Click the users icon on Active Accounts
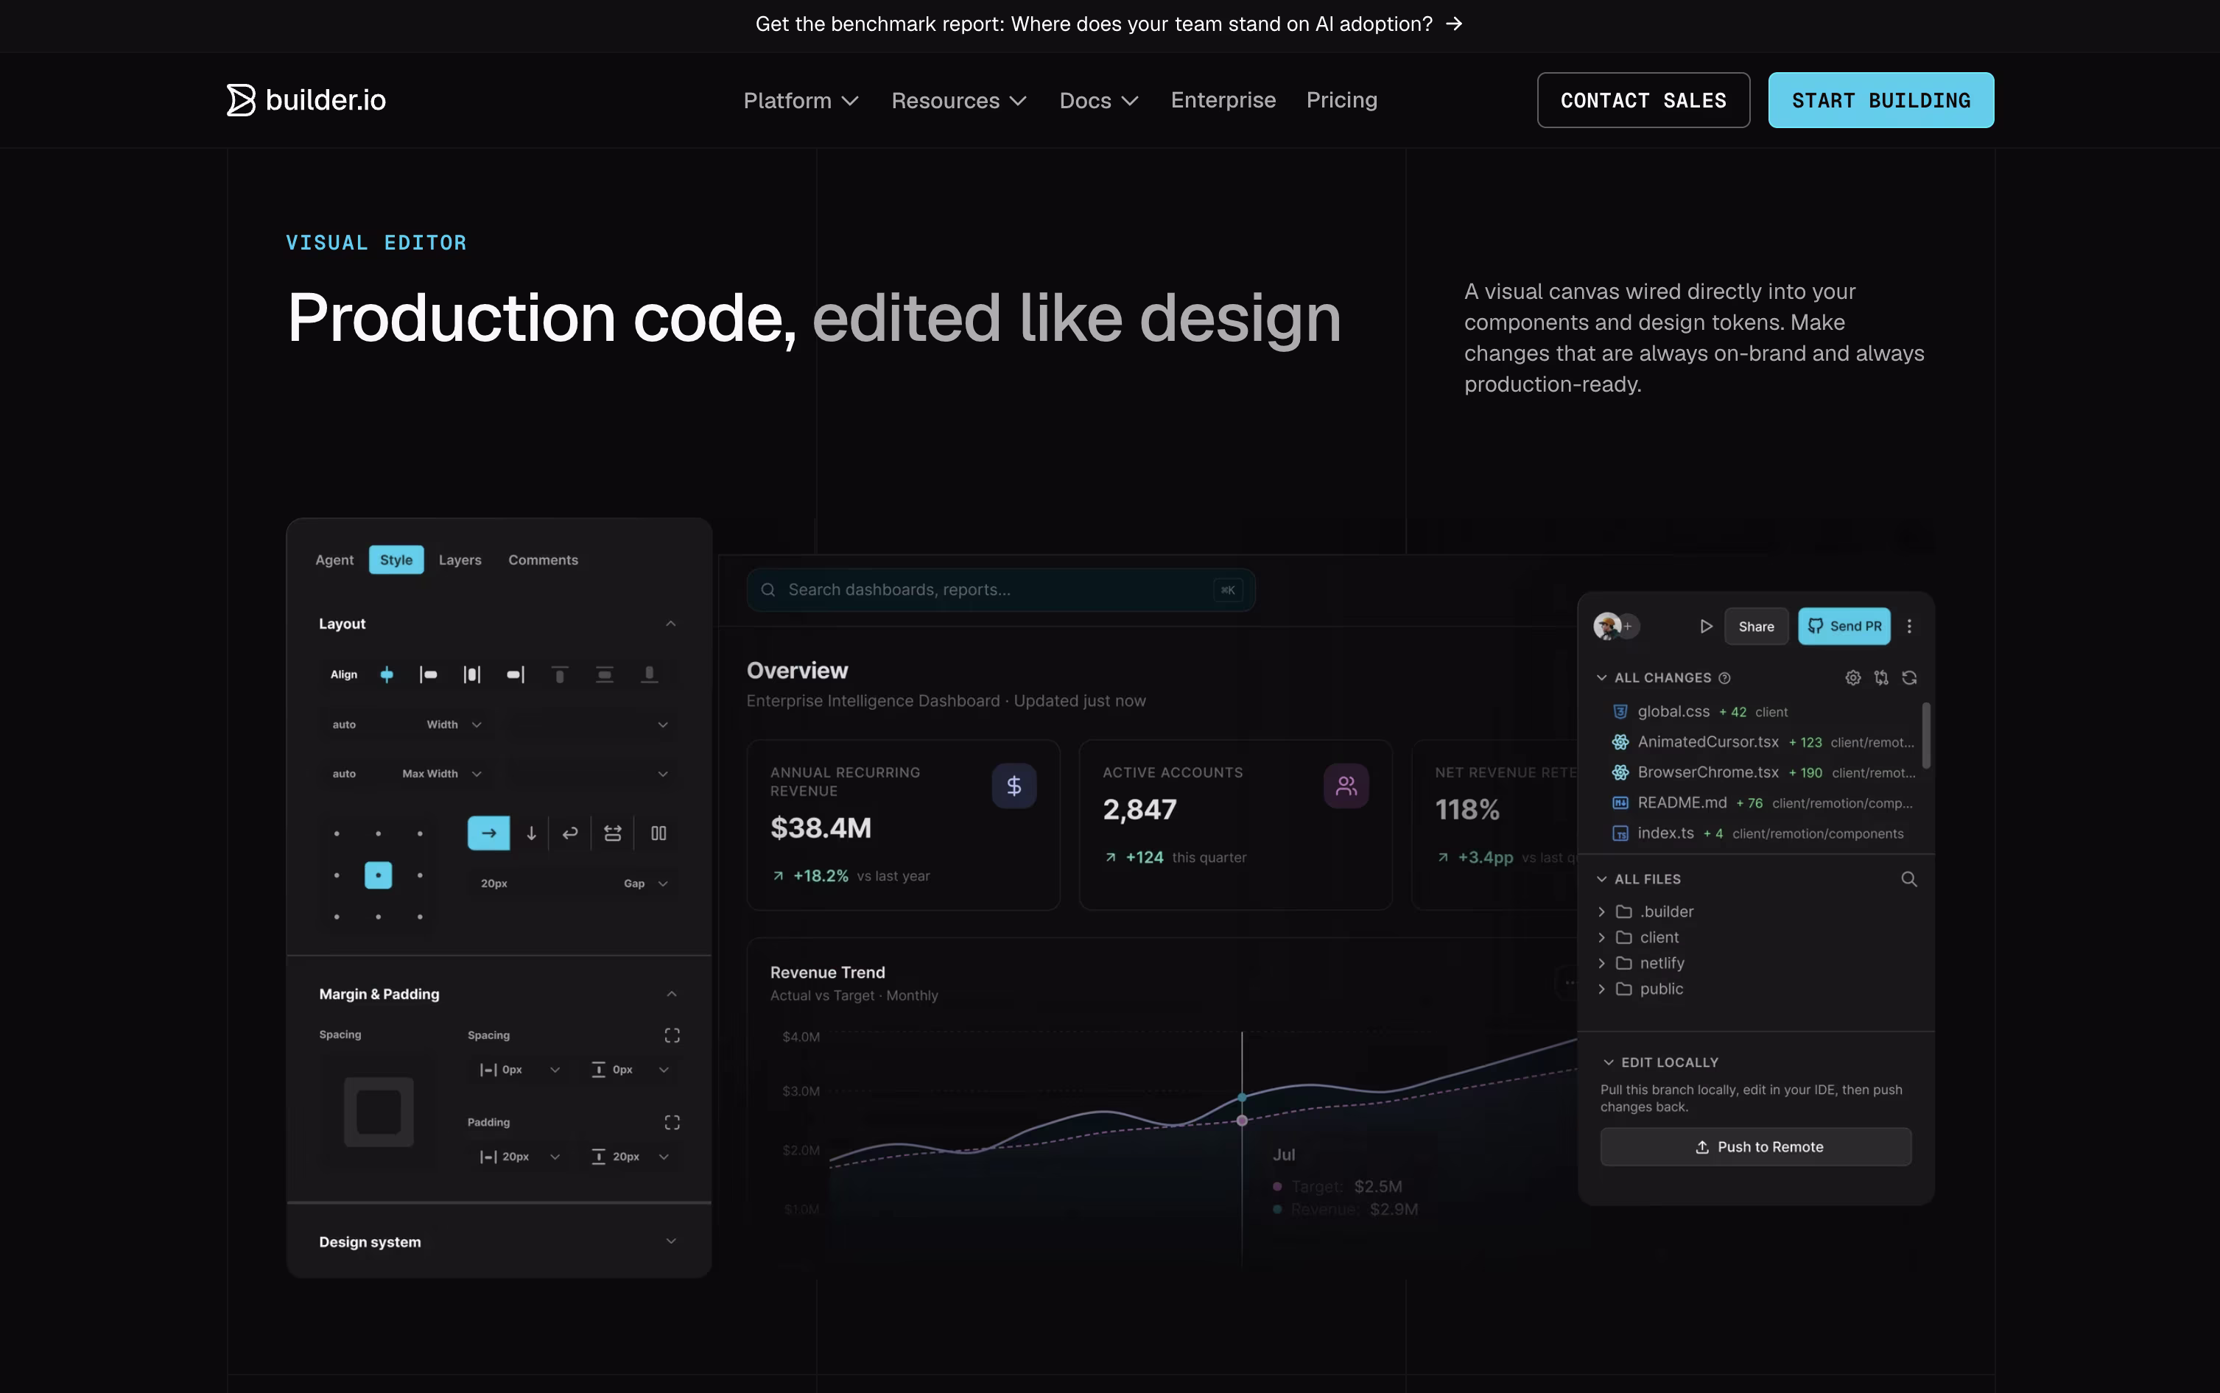 point(1346,786)
